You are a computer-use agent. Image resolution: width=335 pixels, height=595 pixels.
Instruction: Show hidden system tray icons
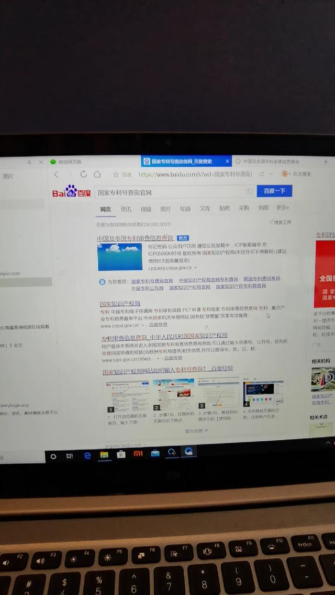328,443
